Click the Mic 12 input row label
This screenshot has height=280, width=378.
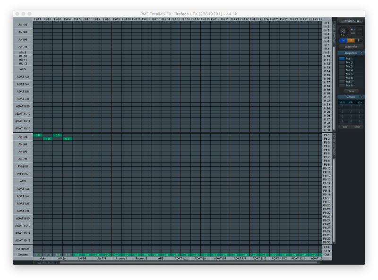click(x=23, y=64)
